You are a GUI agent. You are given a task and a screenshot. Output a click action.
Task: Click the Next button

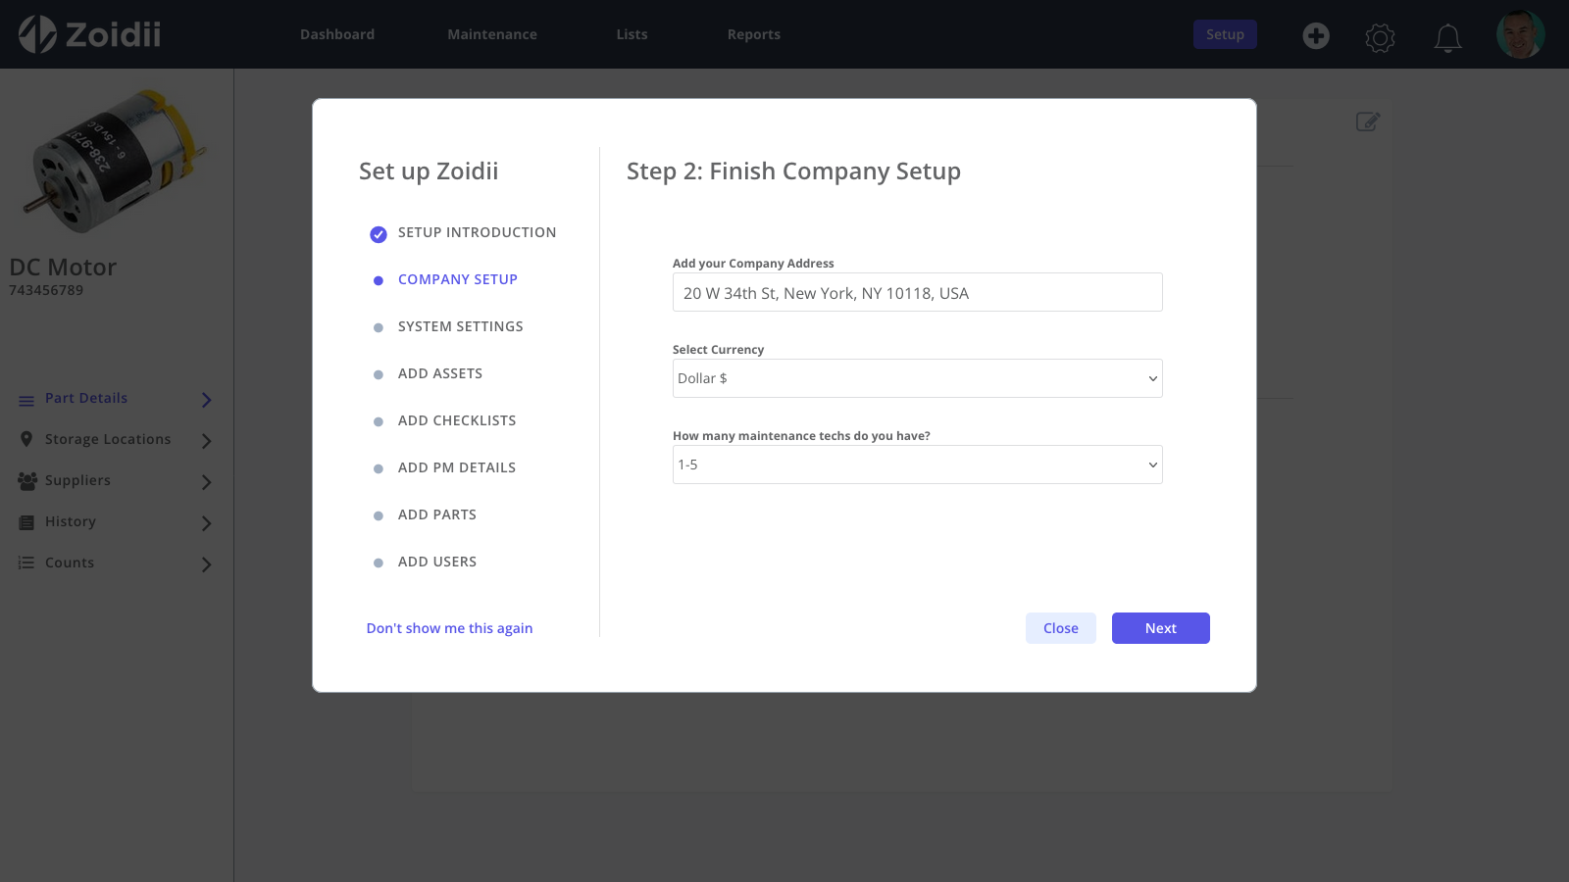coord(1161,628)
